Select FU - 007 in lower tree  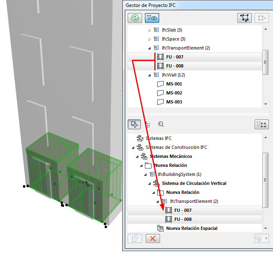pyautogui.click(x=195, y=210)
